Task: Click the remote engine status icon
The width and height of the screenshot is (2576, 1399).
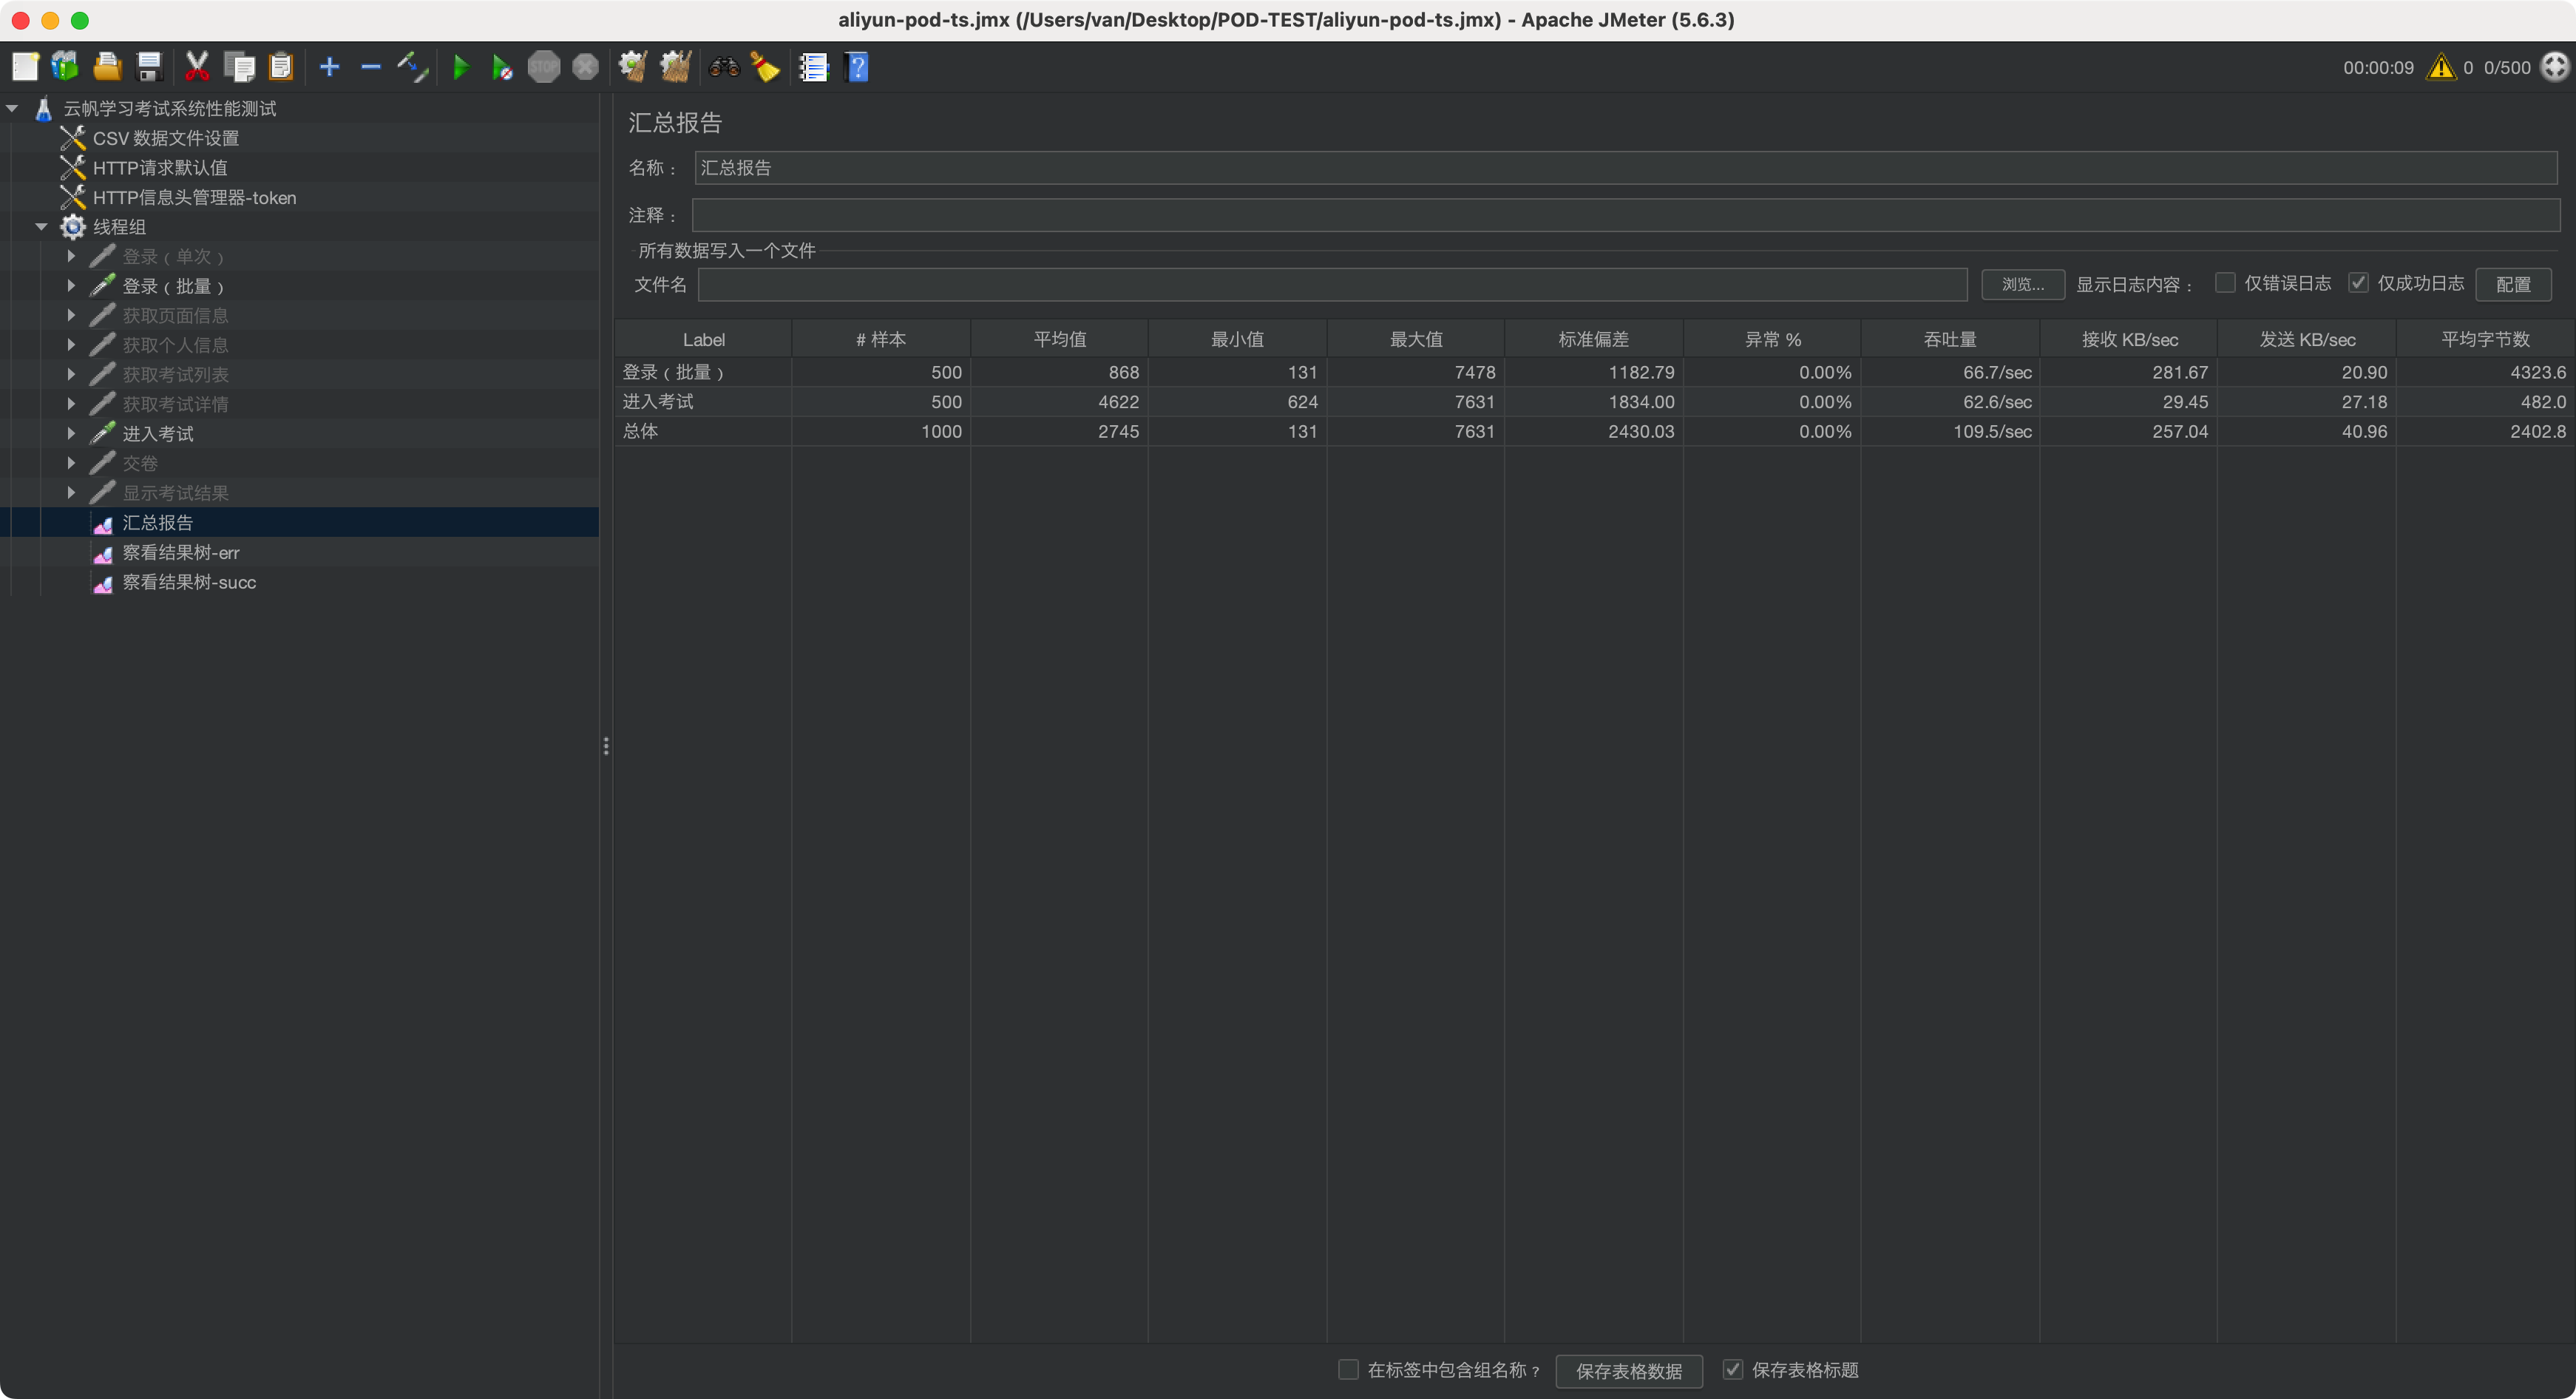Action: pos(2555,67)
